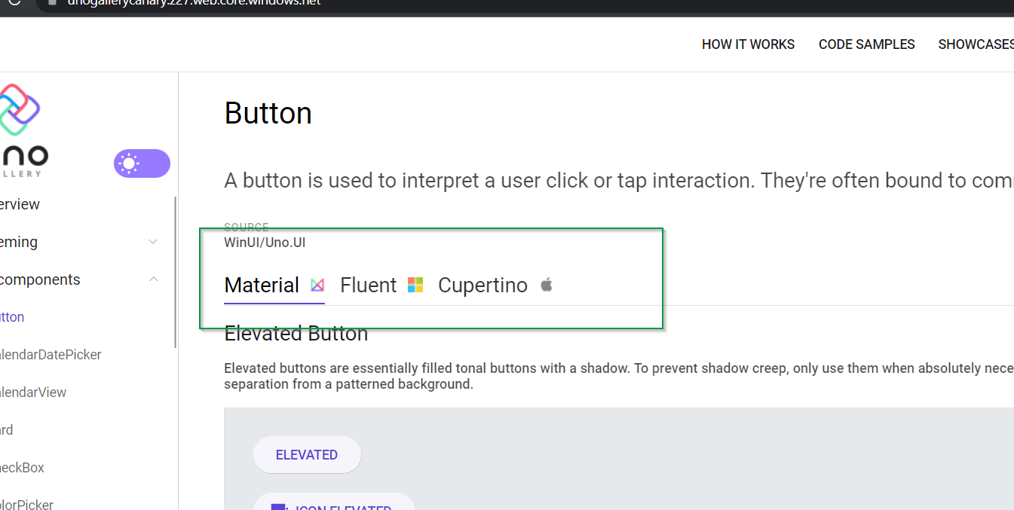This screenshot has width=1014, height=510.
Task: Click the Apple icon next to Cupertino
Action: (546, 284)
